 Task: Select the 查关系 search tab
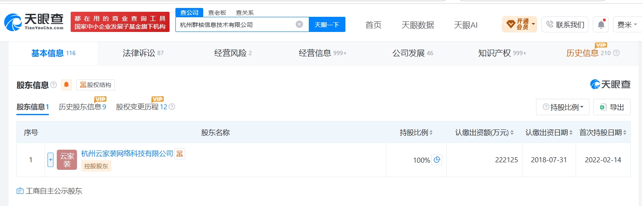click(x=244, y=13)
